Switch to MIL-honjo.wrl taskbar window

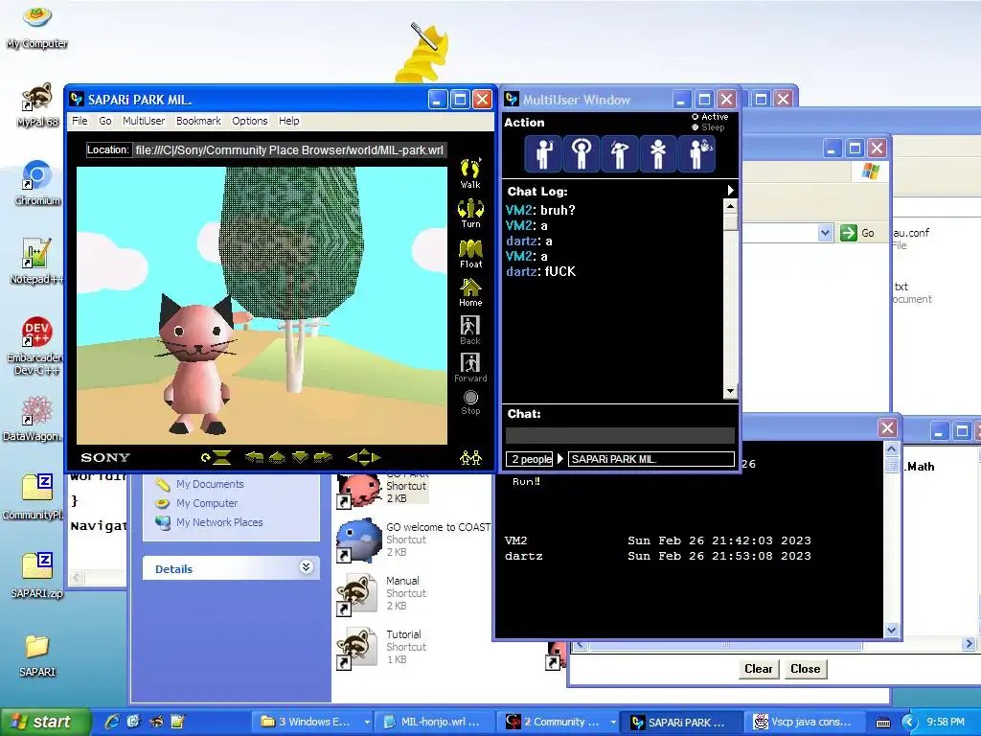[x=434, y=723]
